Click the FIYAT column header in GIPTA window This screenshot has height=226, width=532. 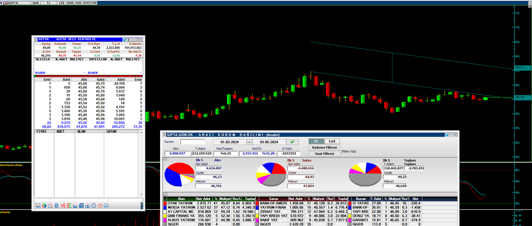click(44, 131)
